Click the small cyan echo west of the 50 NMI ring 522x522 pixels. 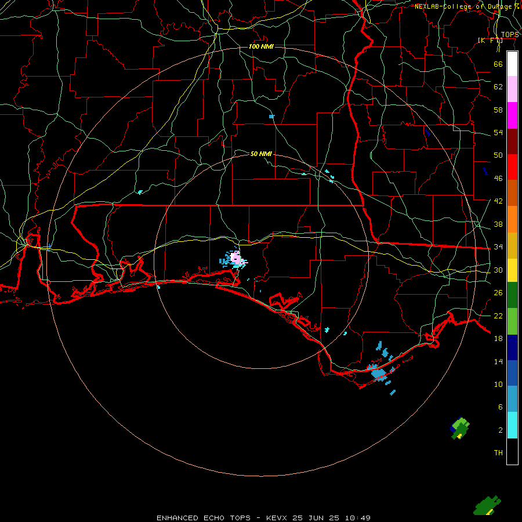(x=140, y=192)
